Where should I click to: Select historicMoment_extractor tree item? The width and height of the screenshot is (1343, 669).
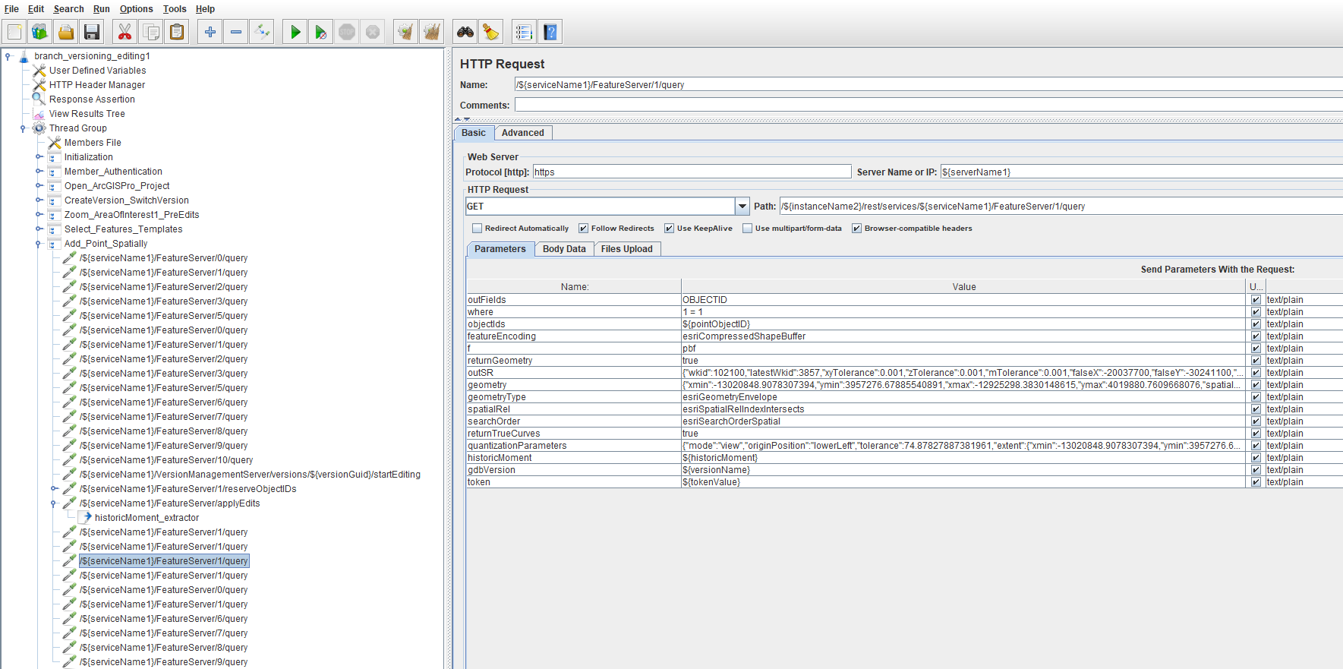tap(147, 518)
